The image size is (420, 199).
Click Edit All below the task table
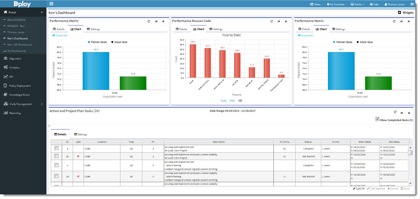click(358, 188)
